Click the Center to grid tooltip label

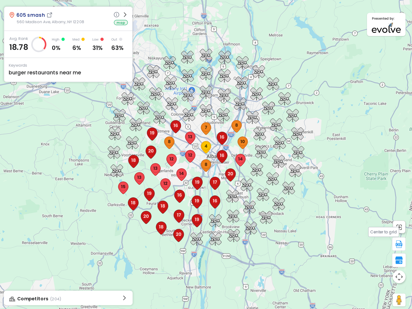pyautogui.click(x=383, y=232)
